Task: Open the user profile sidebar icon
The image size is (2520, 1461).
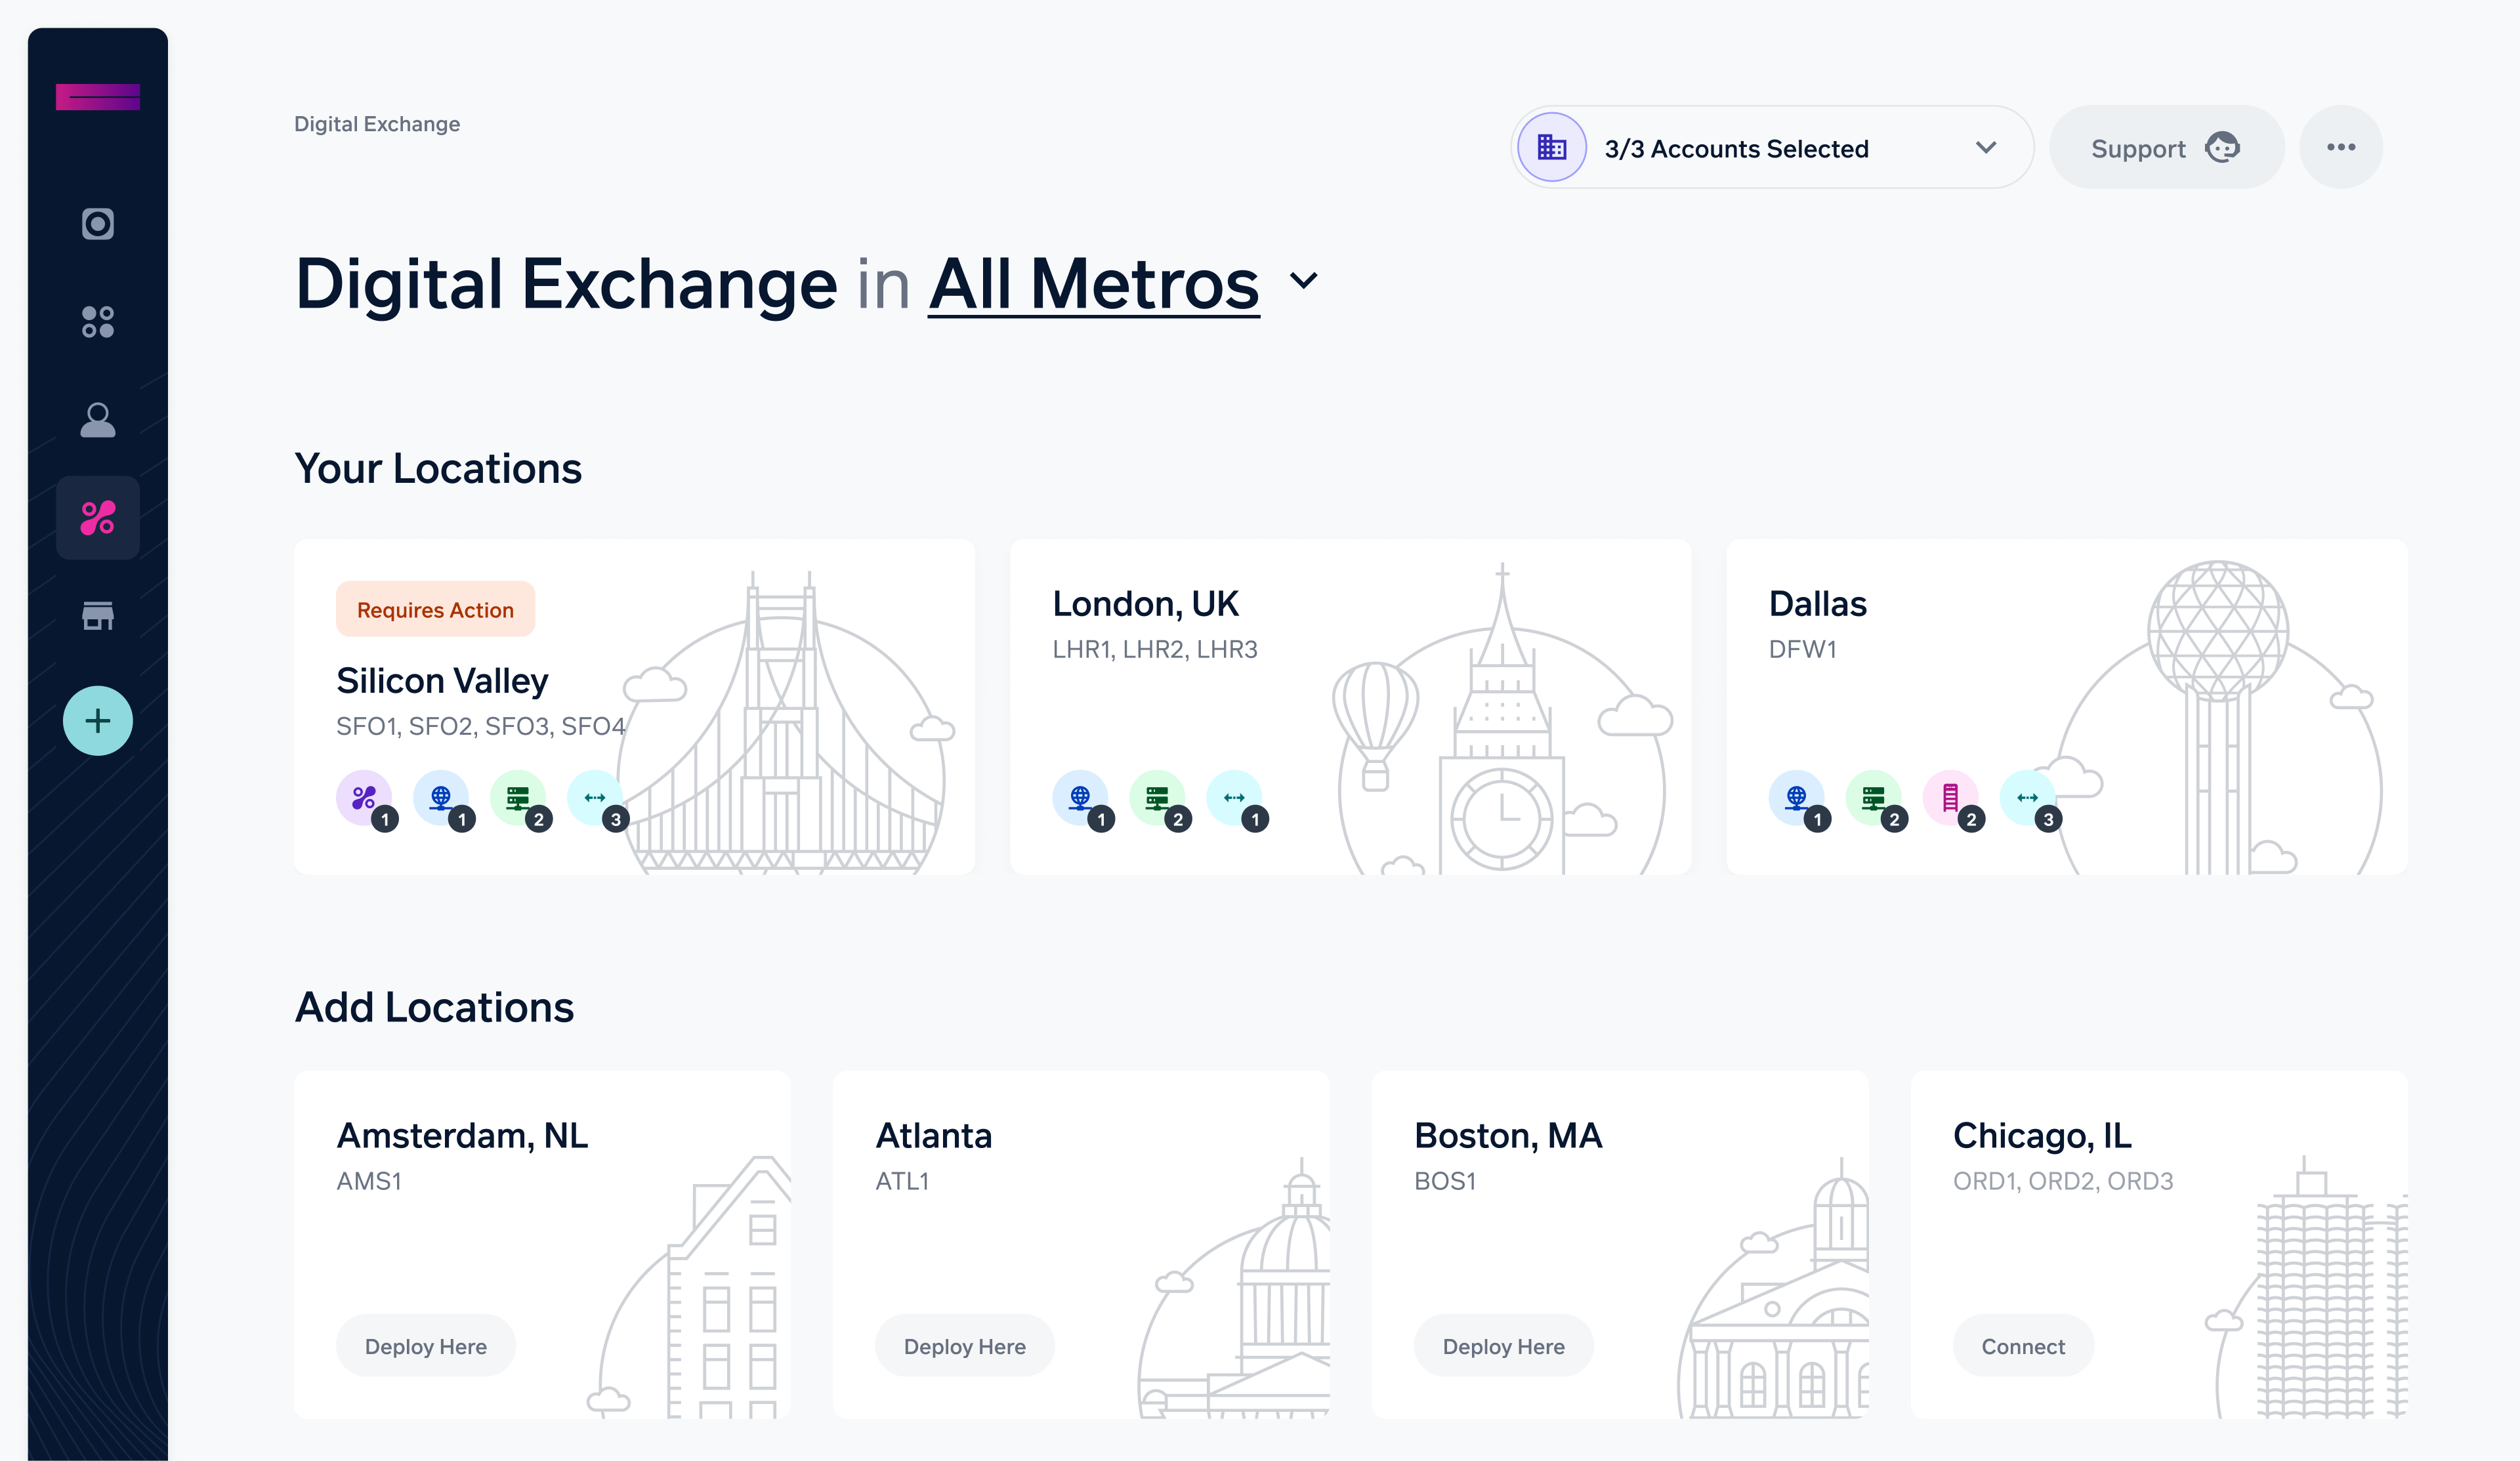Action: [x=97, y=420]
